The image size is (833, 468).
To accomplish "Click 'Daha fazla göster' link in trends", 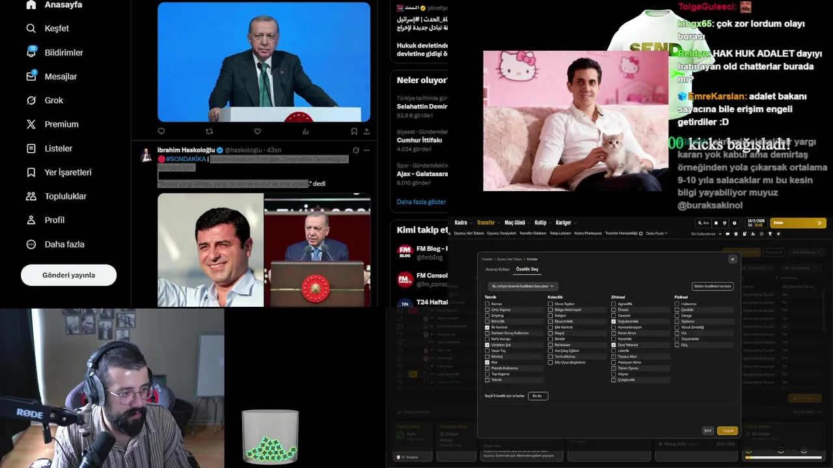I will (421, 201).
